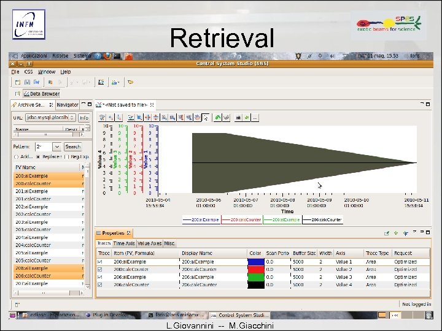Toggle trace checkbox for 200:calcCounter
The image size is (442, 331).
(100, 269)
